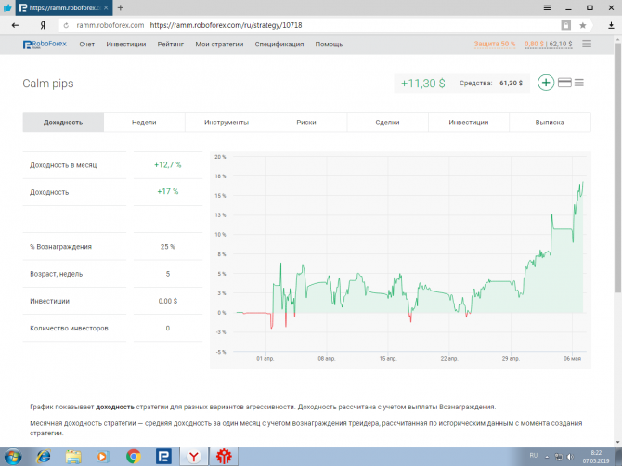
Task: Open media player icon in taskbar
Action: click(x=103, y=457)
